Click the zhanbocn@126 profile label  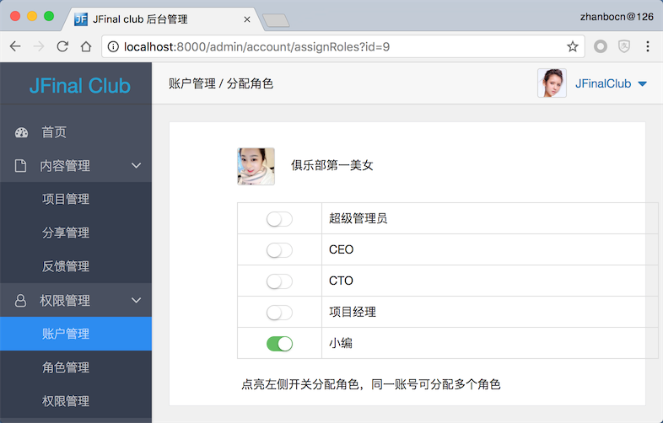pyautogui.click(x=617, y=17)
